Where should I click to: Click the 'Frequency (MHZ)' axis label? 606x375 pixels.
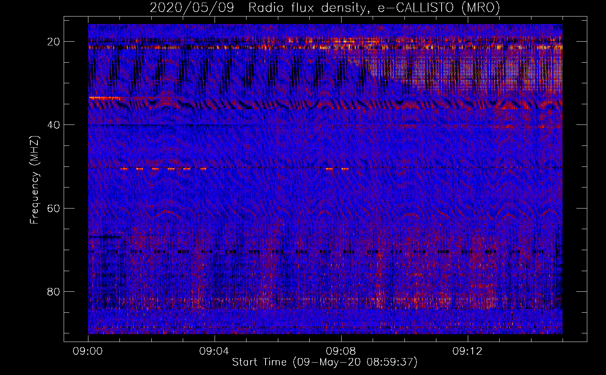pyautogui.click(x=34, y=180)
